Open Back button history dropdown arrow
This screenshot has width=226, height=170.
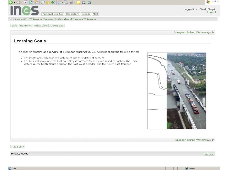14,3
